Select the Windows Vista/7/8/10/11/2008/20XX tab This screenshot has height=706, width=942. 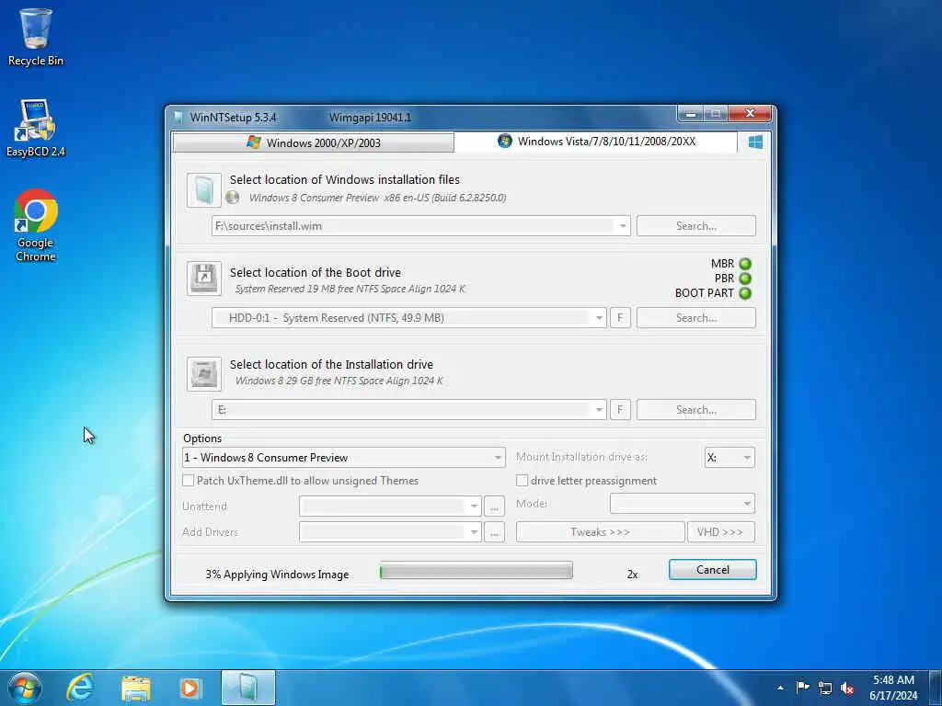(x=595, y=142)
